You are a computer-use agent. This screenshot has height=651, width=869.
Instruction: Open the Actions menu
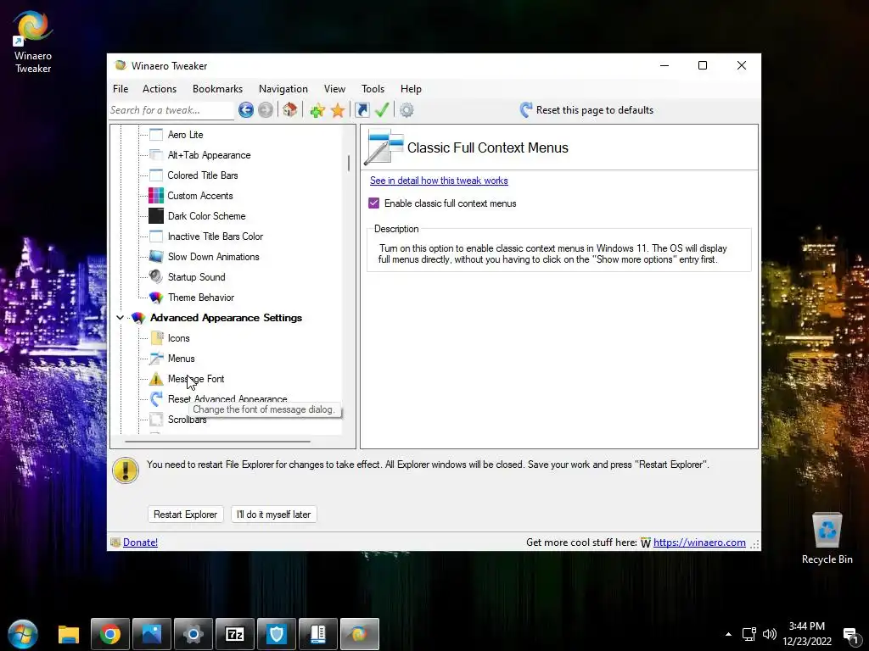(160, 88)
